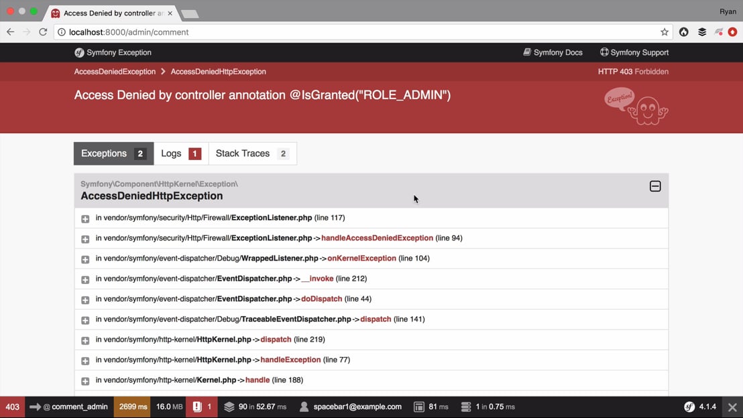This screenshot has height=418, width=743.
Task: Open Symfony Support link
Action: [634, 52]
